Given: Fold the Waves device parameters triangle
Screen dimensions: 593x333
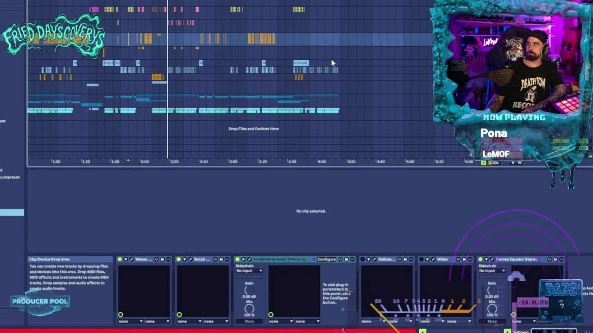Looking at the screenshot, I should point(126,259).
